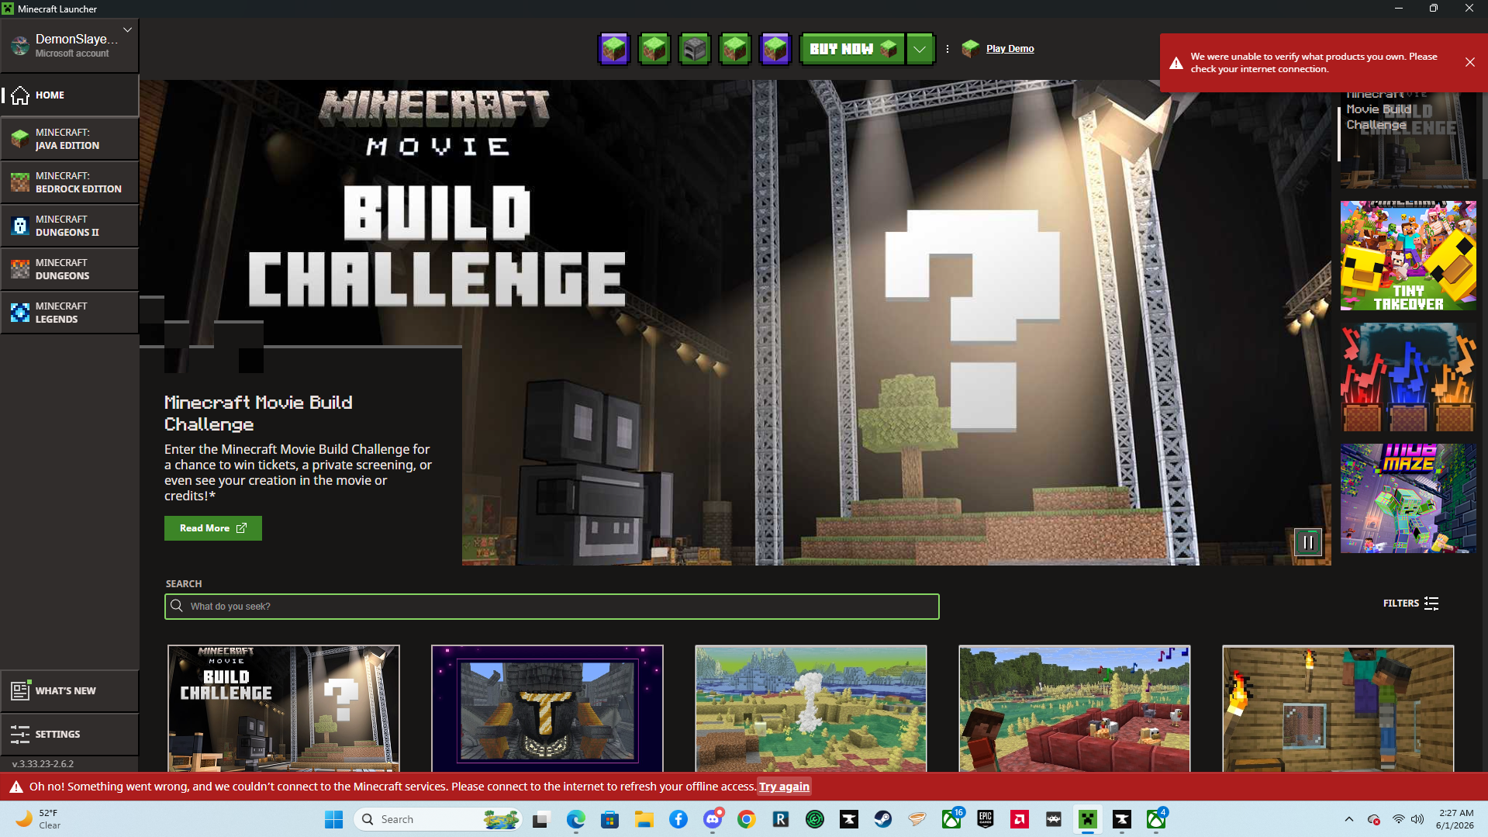Open the landscape with smoke news card
The width and height of the screenshot is (1488, 837).
tap(811, 708)
